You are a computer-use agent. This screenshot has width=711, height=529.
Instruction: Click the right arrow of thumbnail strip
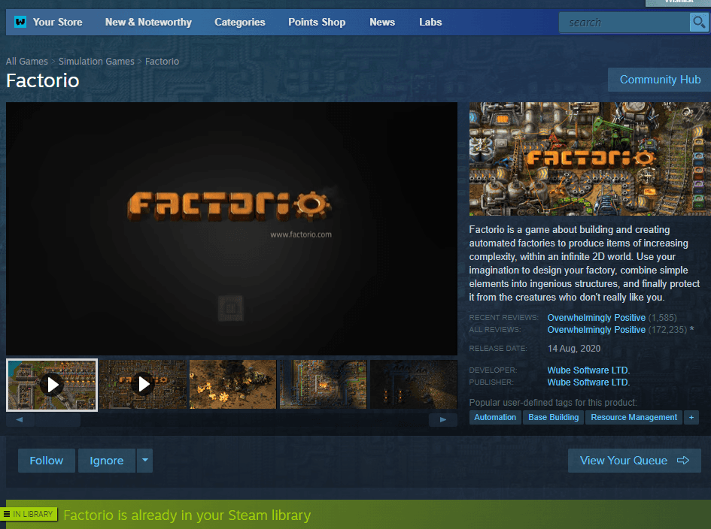443,420
